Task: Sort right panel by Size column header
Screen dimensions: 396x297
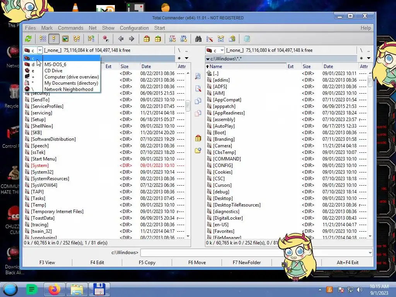Action: pyautogui.click(x=311, y=67)
